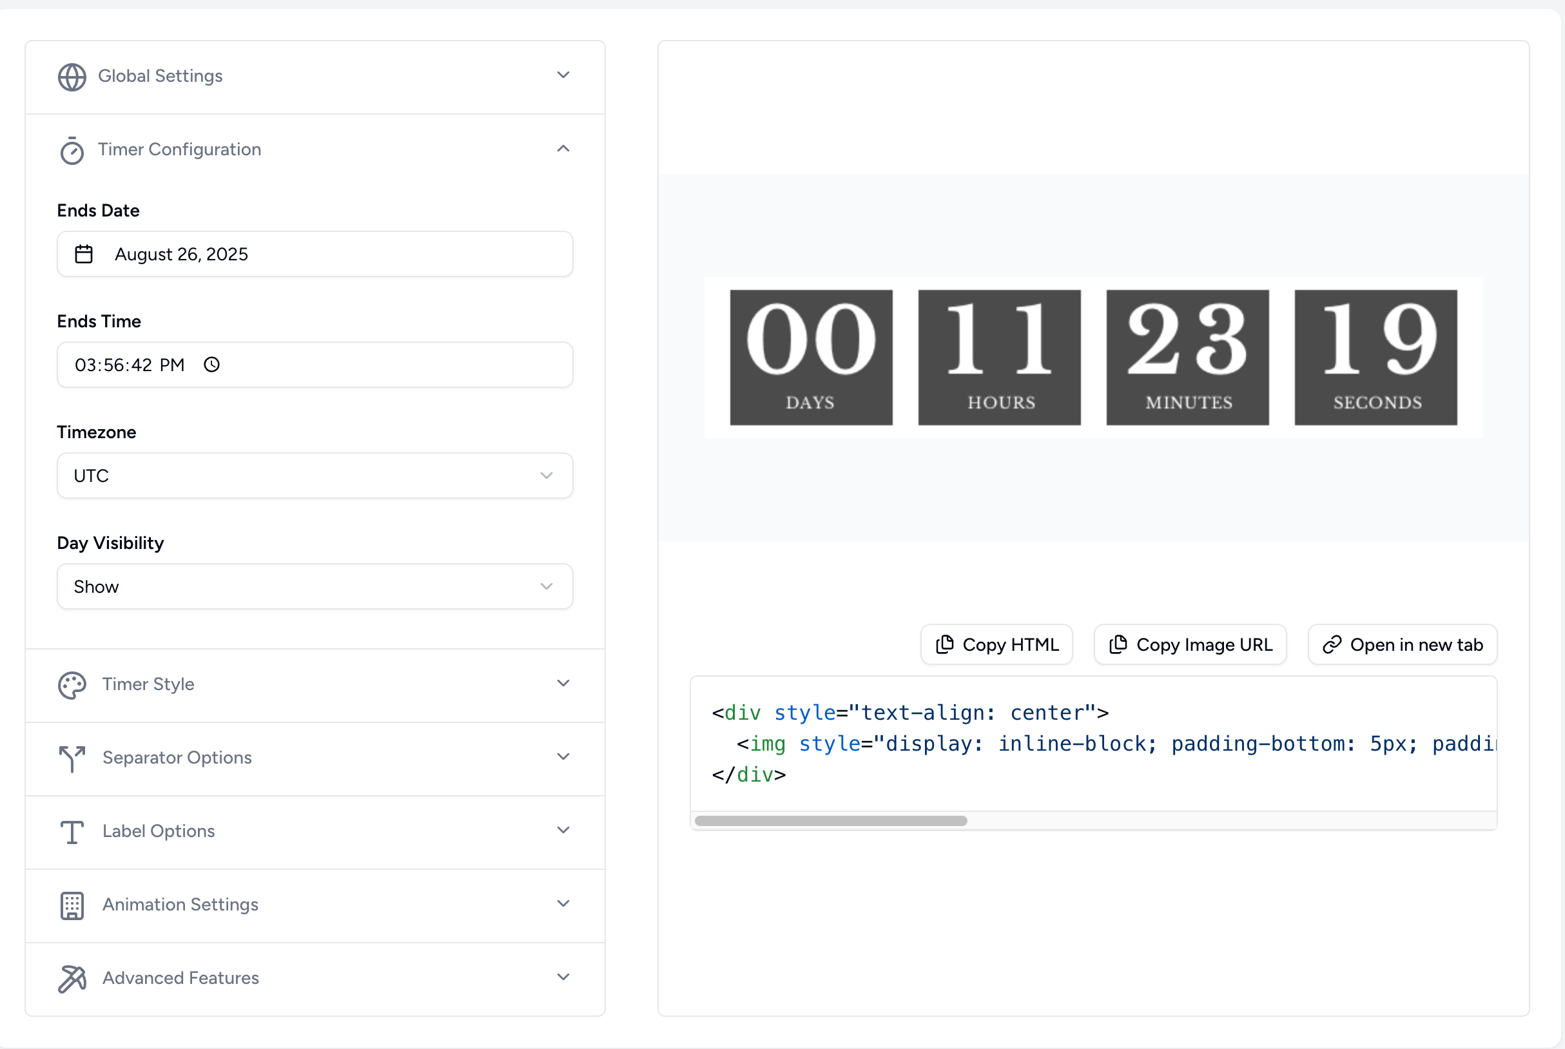This screenshot has width=1565, height=1049.
Task: Click the clock icon in Ends Time field
Action: coord(212,365)
